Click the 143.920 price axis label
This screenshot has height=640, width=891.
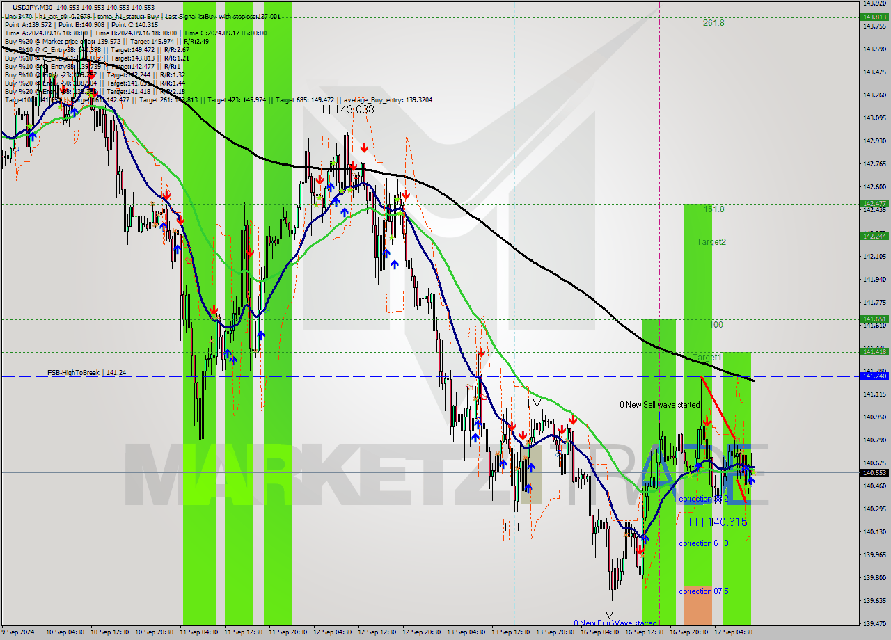[874, 3]
